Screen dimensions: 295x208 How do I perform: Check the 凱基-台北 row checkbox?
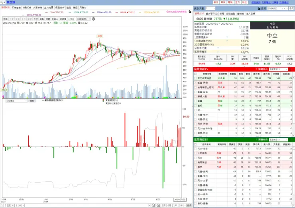195,92
